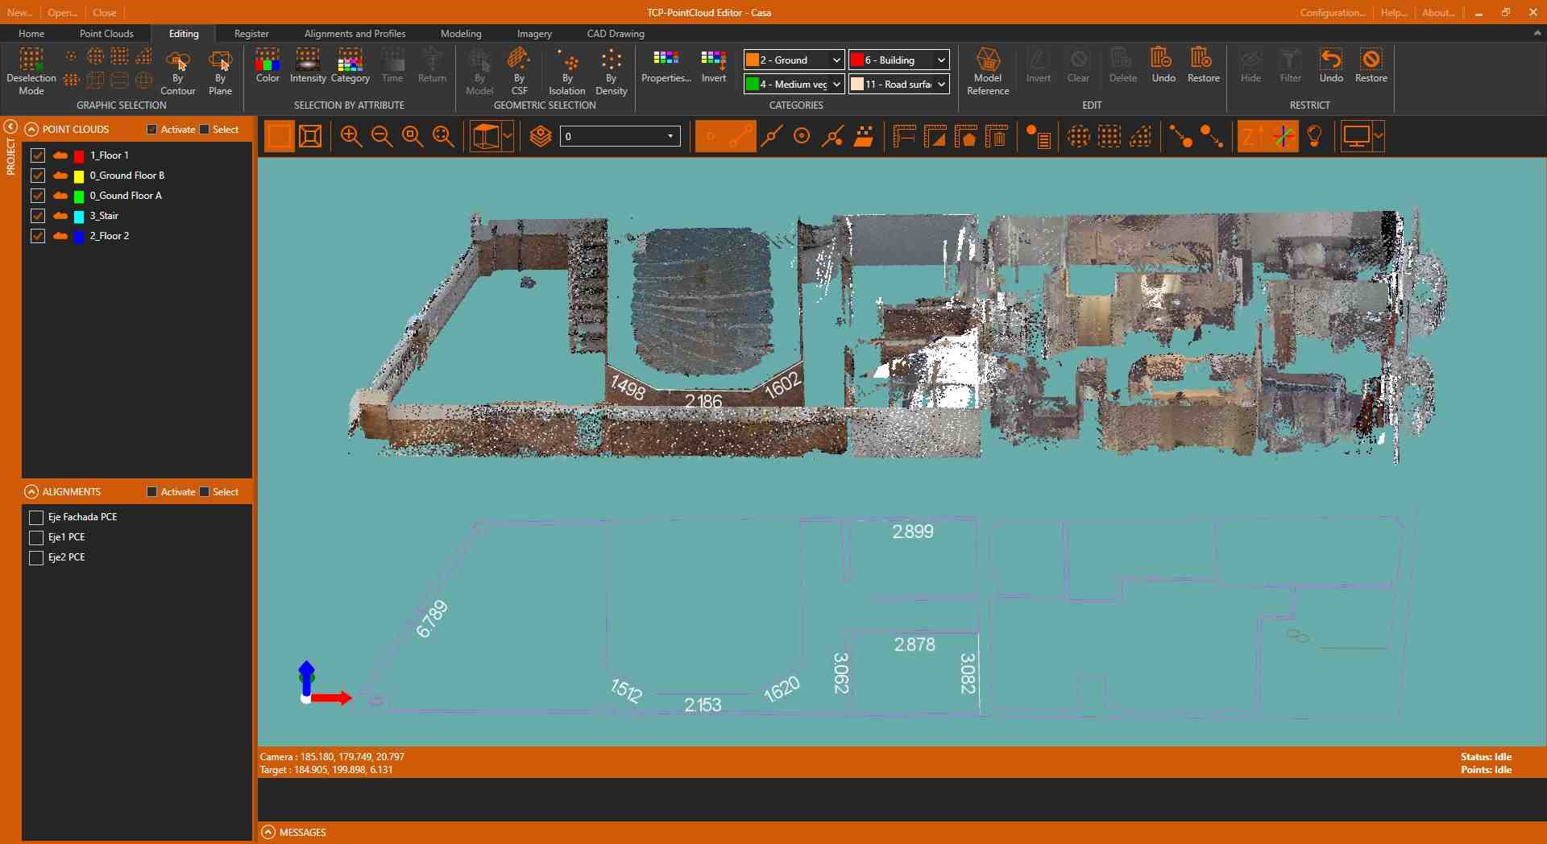Click the Open... button
Viewport: 1547px width, 844px height.
(x=62, y=13)
